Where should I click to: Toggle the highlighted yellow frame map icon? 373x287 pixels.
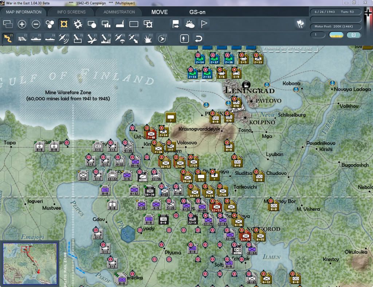click(x=64, y=24)
